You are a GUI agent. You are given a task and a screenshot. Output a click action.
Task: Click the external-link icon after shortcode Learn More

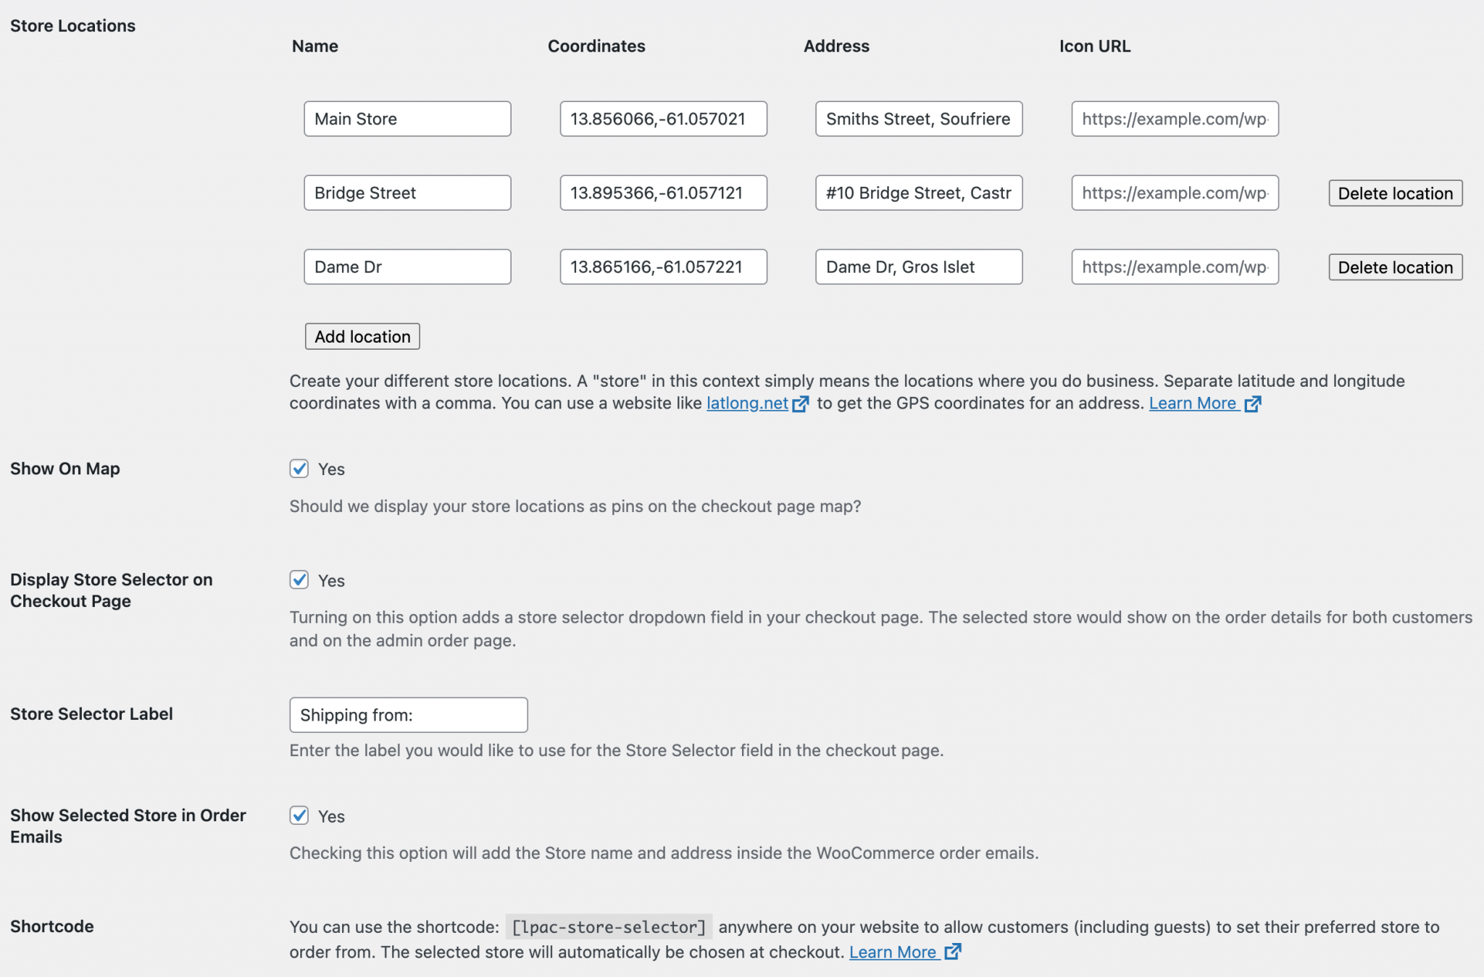[952, 952]
